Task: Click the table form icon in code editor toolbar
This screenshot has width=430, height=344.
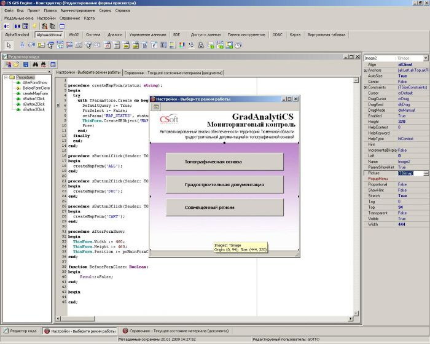Action: (x=53, y=64)
